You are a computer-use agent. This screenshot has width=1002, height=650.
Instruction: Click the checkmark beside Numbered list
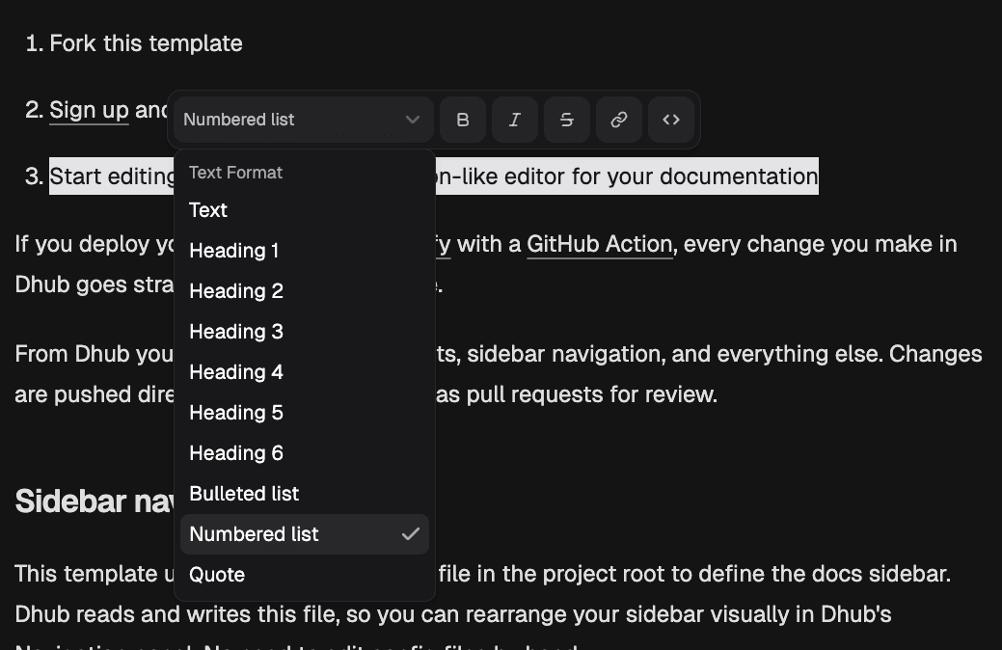tap(412, 533)
